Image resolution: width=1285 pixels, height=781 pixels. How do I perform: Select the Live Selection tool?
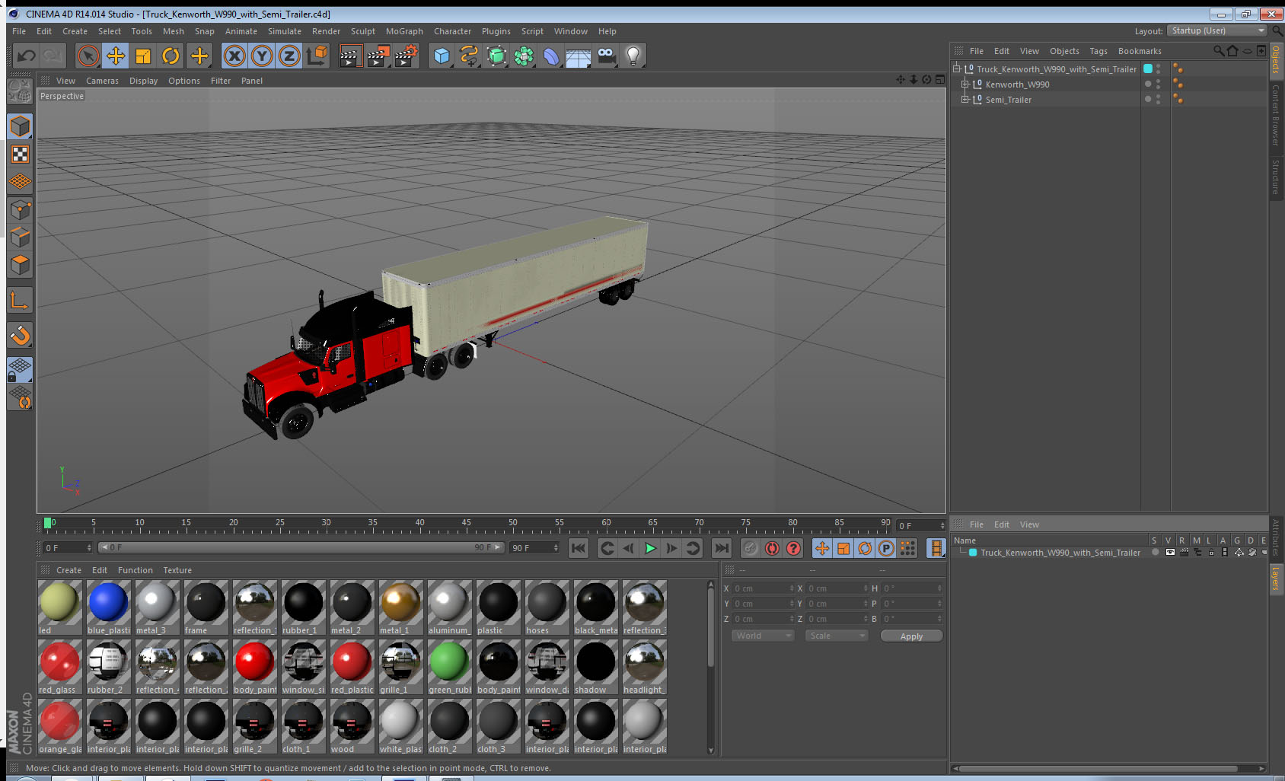coord(88,56)
